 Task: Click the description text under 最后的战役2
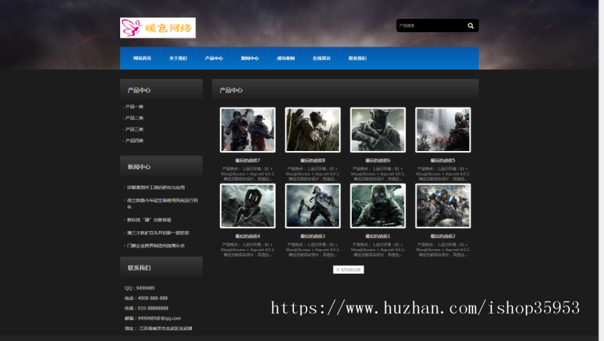(443, 250)
